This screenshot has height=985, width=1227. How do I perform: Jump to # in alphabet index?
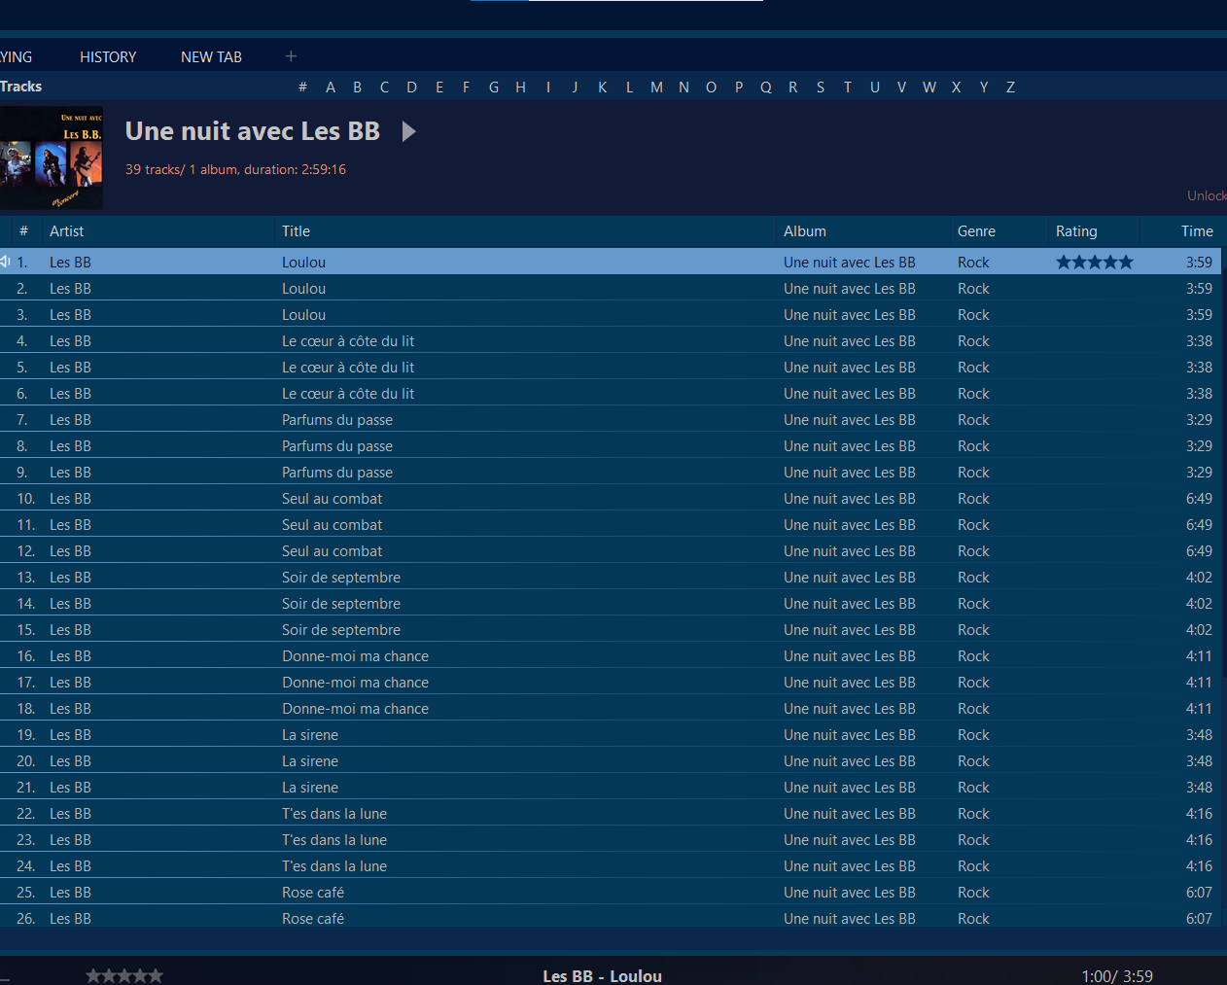point(302,88)
